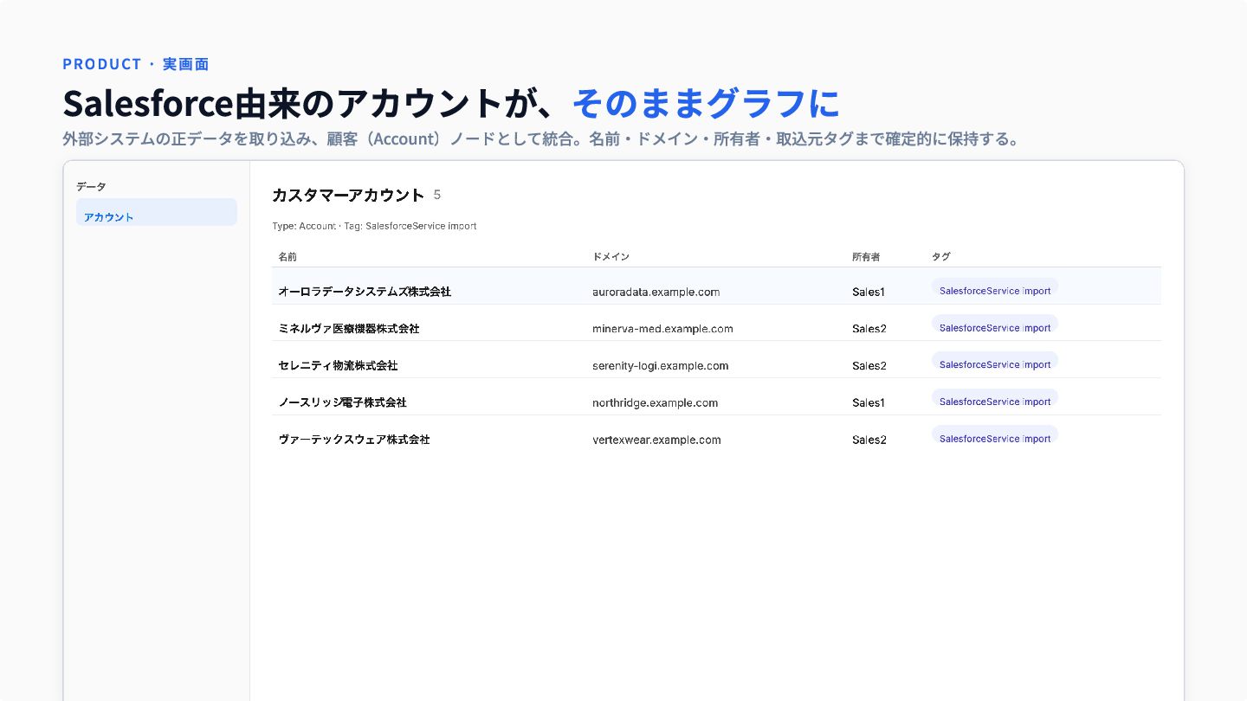
Task: Select the オーロラデータシステムズ株式会社 account name
Action: click(365, 292)
